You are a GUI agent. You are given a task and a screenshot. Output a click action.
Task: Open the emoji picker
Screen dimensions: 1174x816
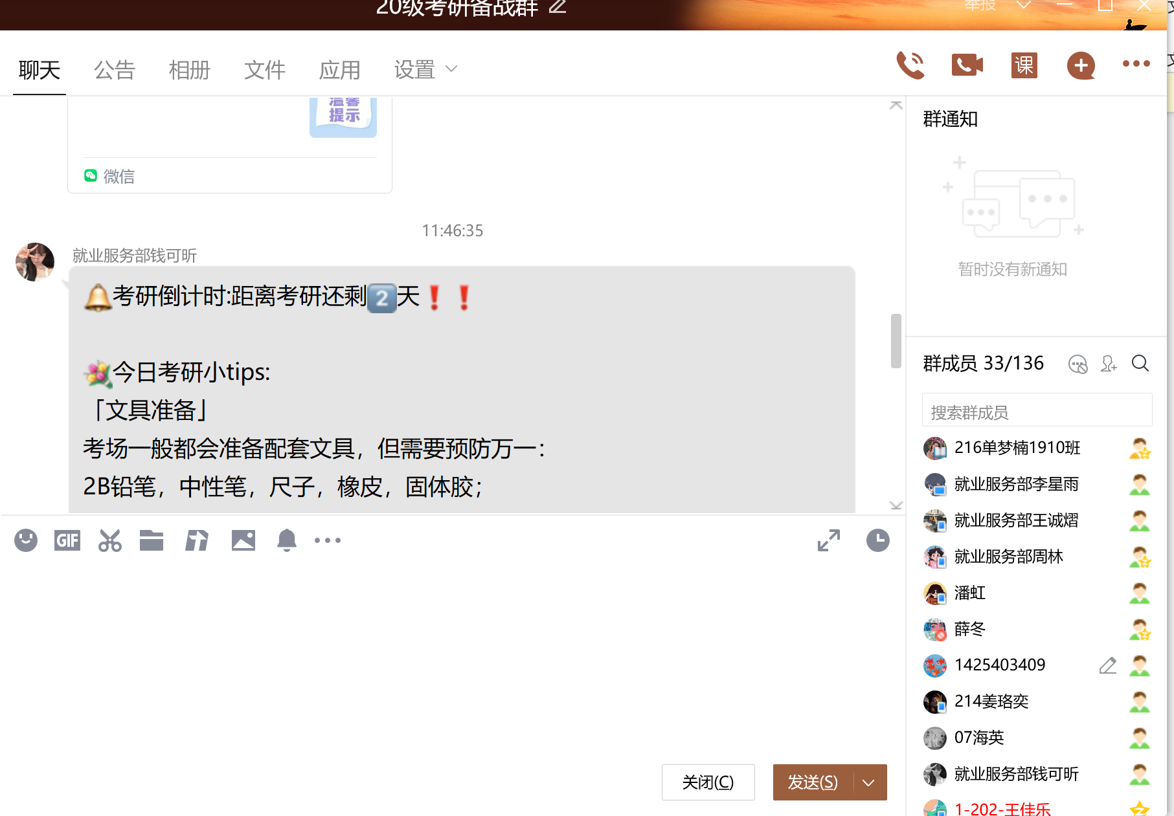26,540
